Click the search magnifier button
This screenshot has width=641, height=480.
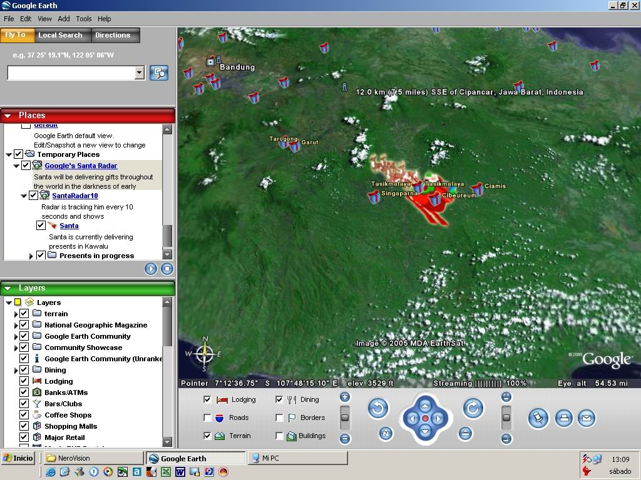tap(159, 73)
